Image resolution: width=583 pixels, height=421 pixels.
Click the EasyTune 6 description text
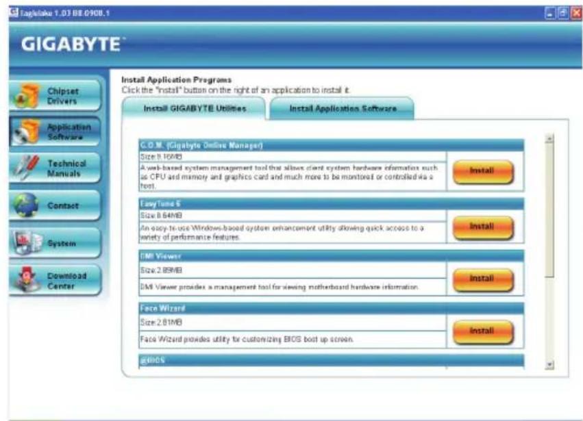[x=282, y=233]
